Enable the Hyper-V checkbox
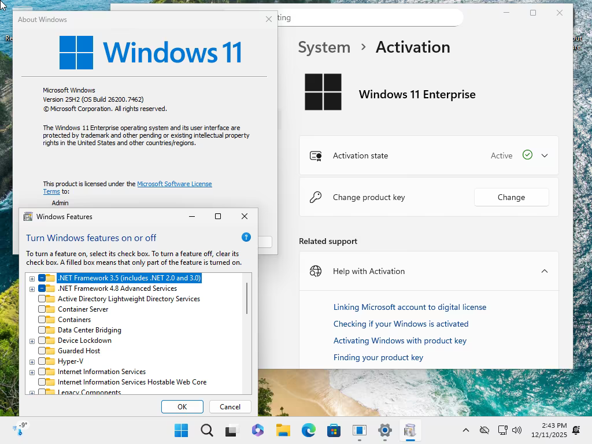 [x=42, y=361]
